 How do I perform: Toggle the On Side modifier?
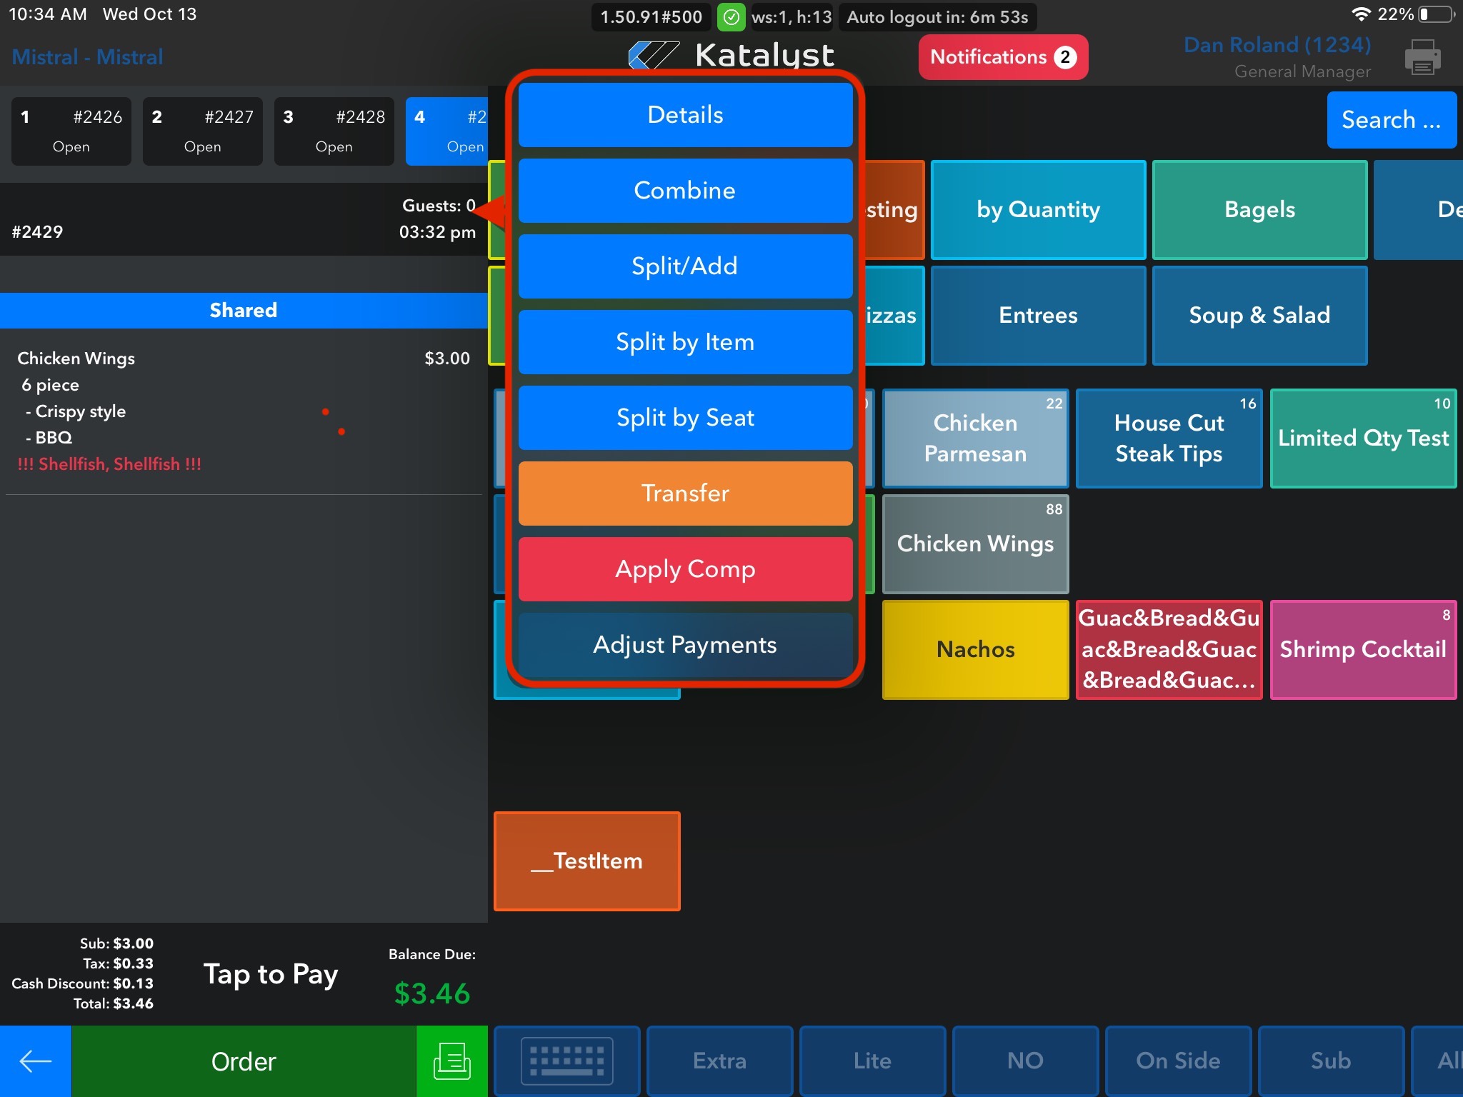(1178, 1061)
